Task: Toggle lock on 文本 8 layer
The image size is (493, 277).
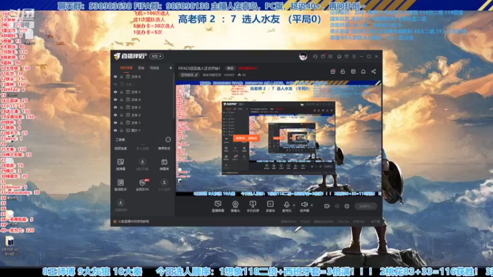Action: pyautogui.click(x=121, y=76)
